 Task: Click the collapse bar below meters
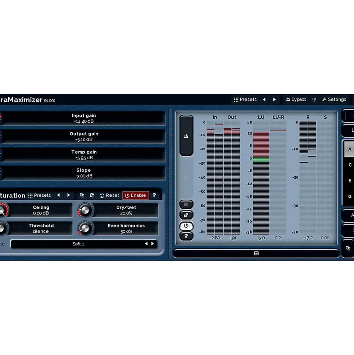tap(256, 253)
